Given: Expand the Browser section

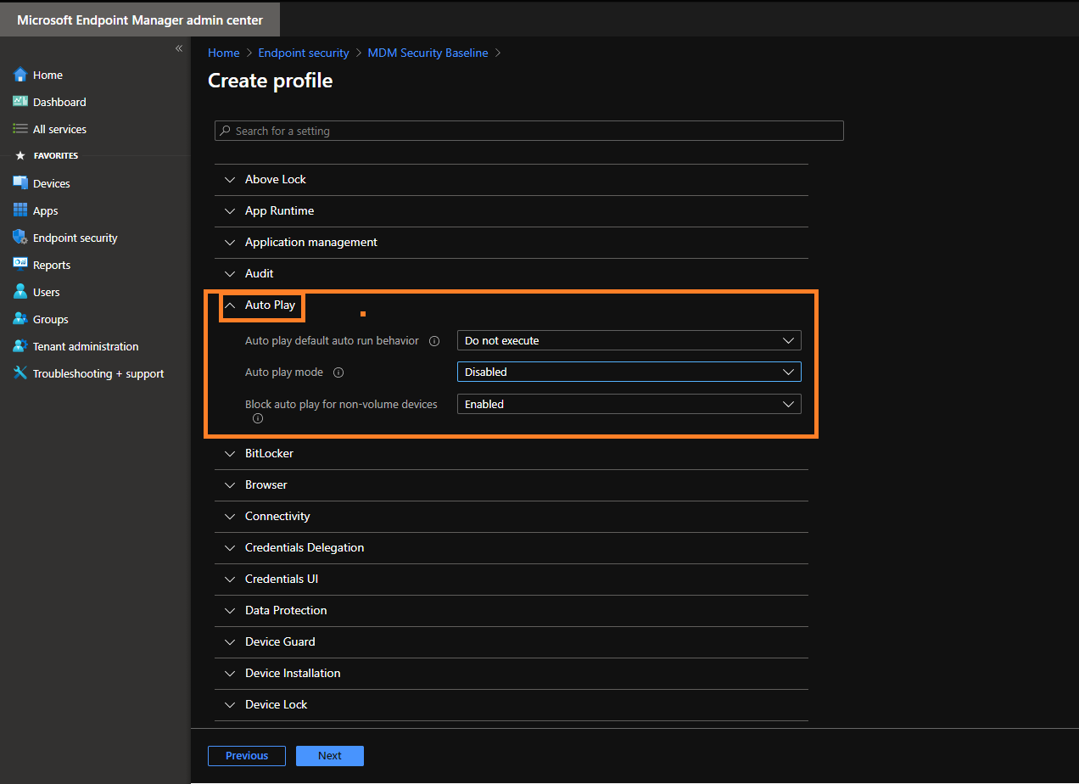Looking at the screenshot, I should coord(512,485).
